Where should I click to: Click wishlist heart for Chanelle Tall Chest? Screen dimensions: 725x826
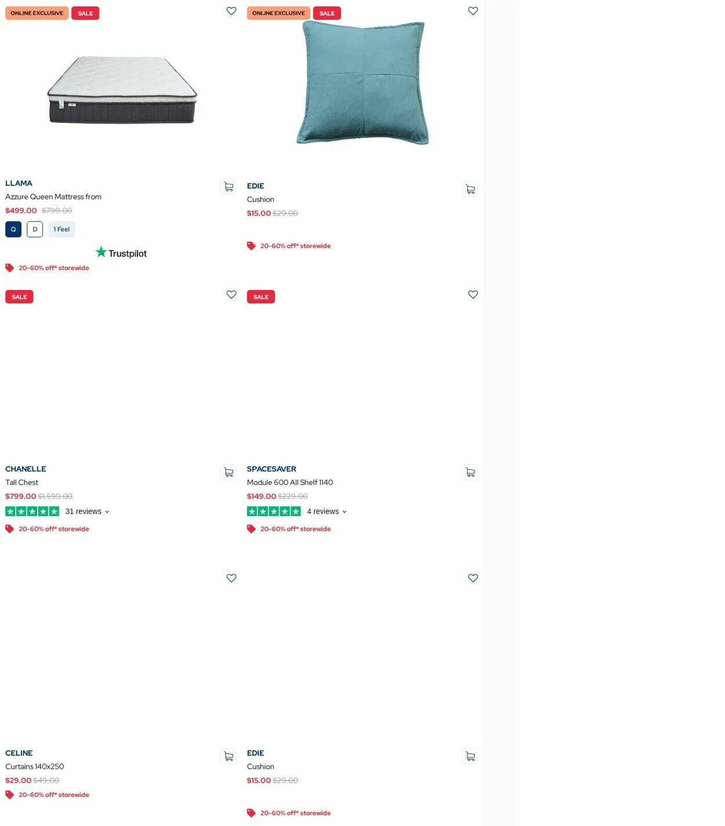(x=231, y=295)
